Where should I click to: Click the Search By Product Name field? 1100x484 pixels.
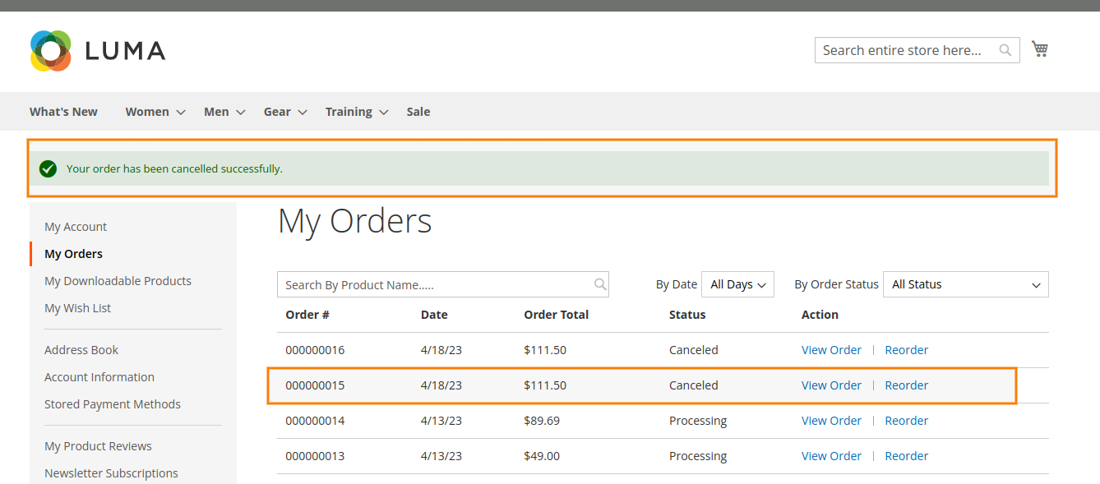(436, 284)
